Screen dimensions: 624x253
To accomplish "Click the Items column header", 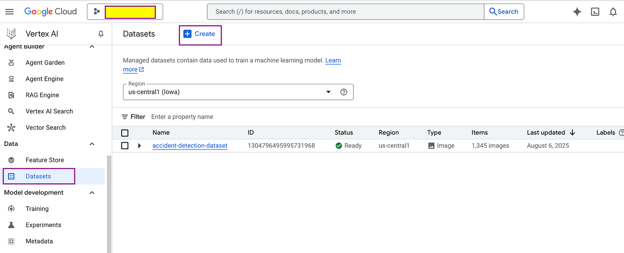I will point(480,133).
